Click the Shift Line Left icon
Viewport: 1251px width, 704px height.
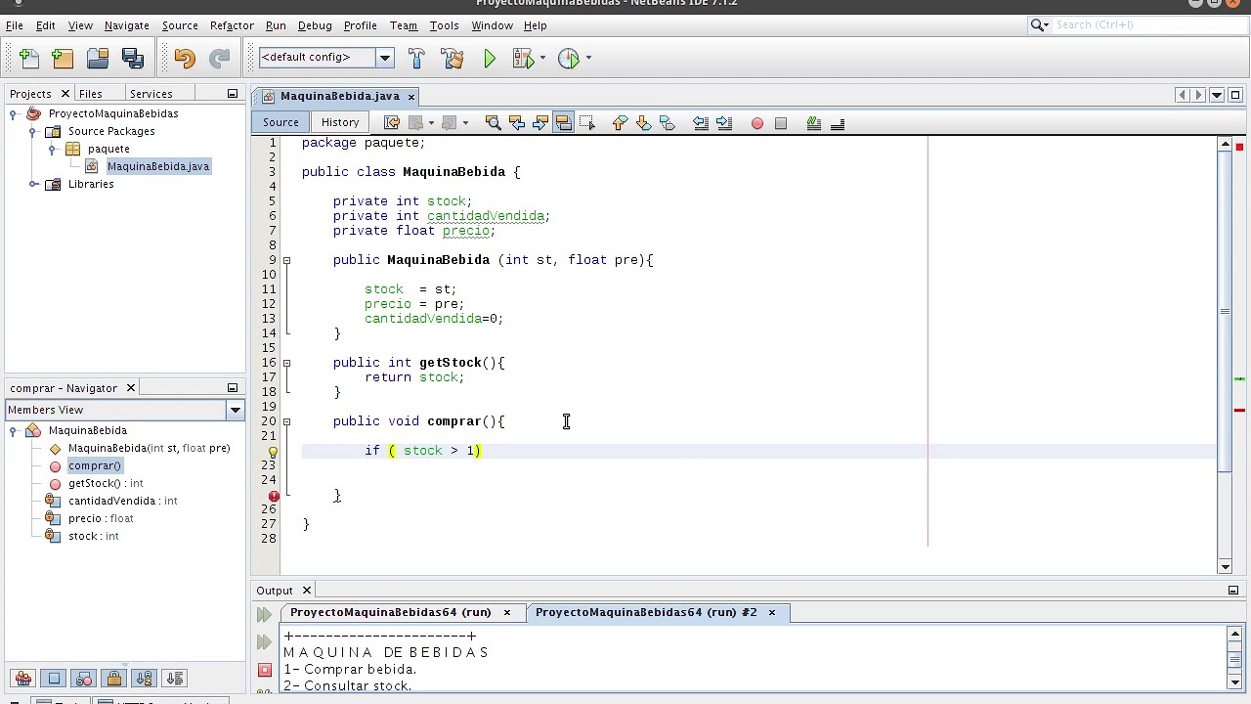click(x=701, y=122)
